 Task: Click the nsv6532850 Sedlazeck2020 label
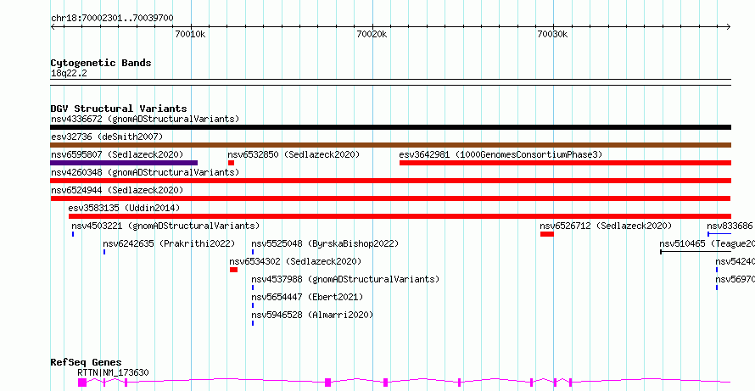tap(294, 154)
